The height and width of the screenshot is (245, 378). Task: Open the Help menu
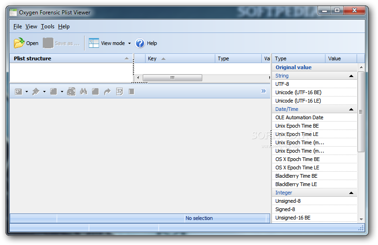click(x=64, y=26)
